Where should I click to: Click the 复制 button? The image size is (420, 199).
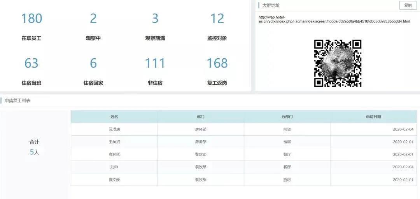click(x=408, y=5)
